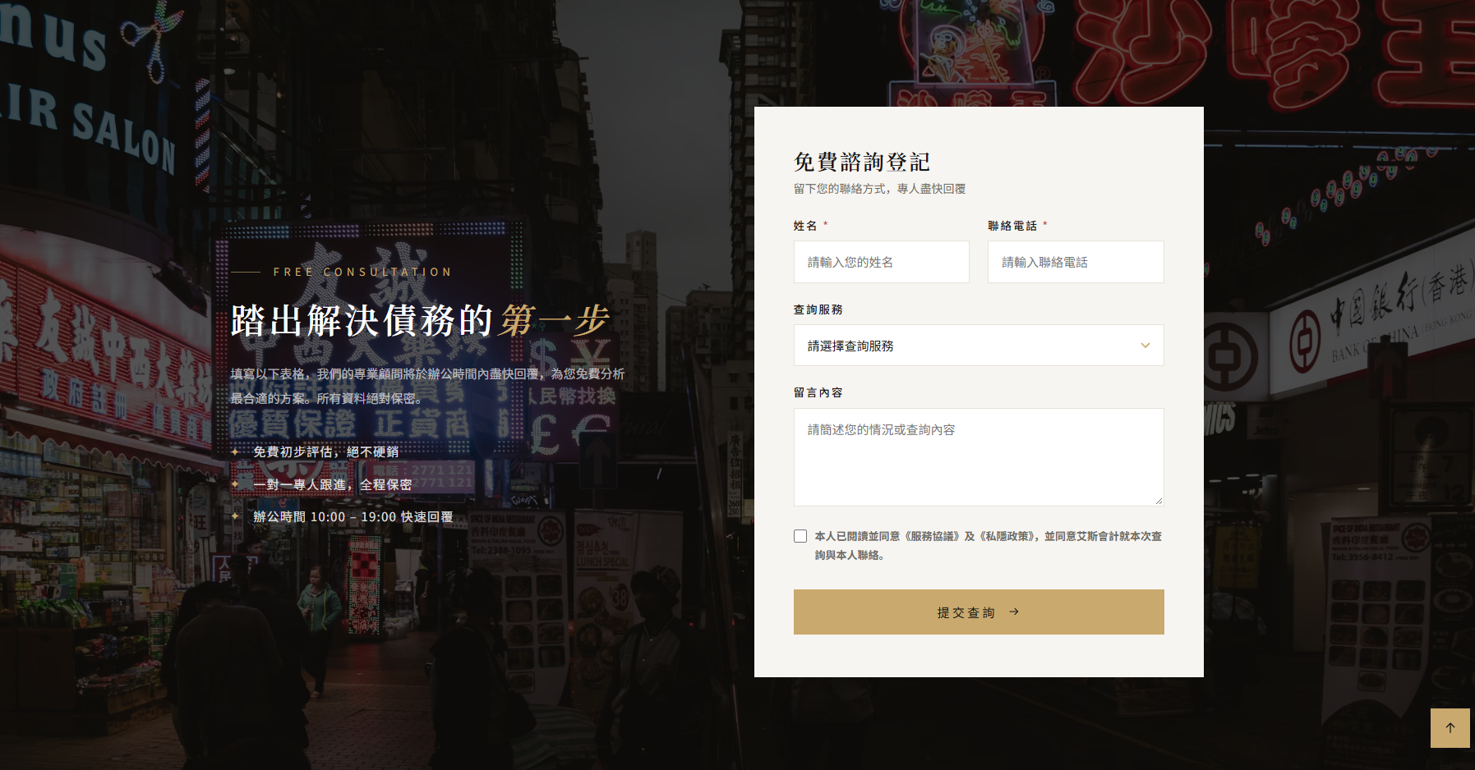Viewport: 1475px width, 770px height.
Task: Click the dropdown chevron for 查詢服務
Action: click(1145, 346)
